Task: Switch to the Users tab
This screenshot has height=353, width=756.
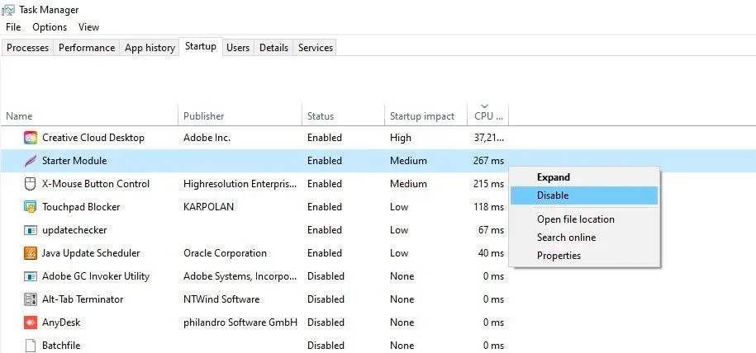Action: 238,48
